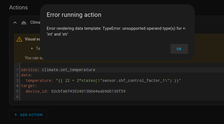Collapse the climate action card chevron

pyautogui.click(x=15, y=22)
